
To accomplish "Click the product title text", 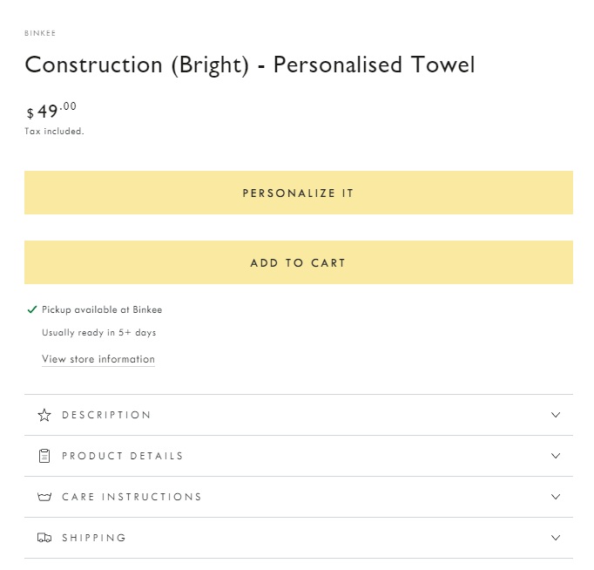I will click(x=250, y=64).
